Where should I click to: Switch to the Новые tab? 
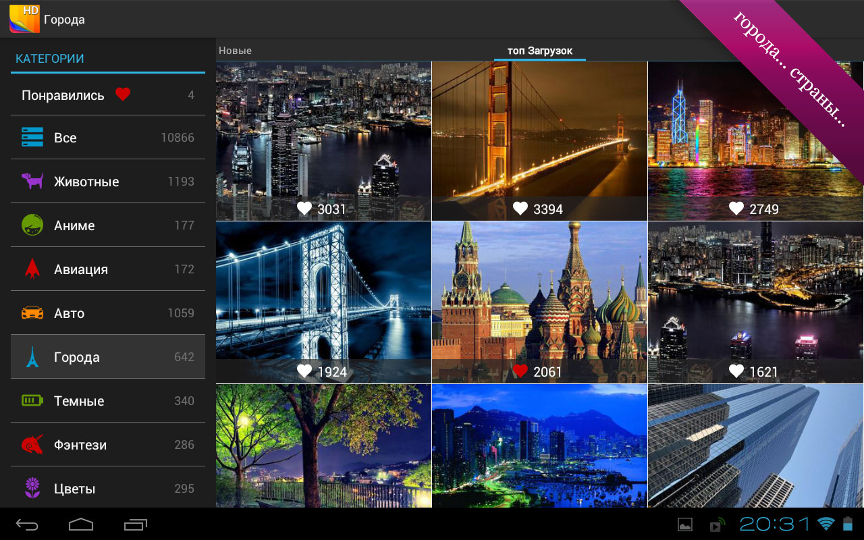coord(235,51)
